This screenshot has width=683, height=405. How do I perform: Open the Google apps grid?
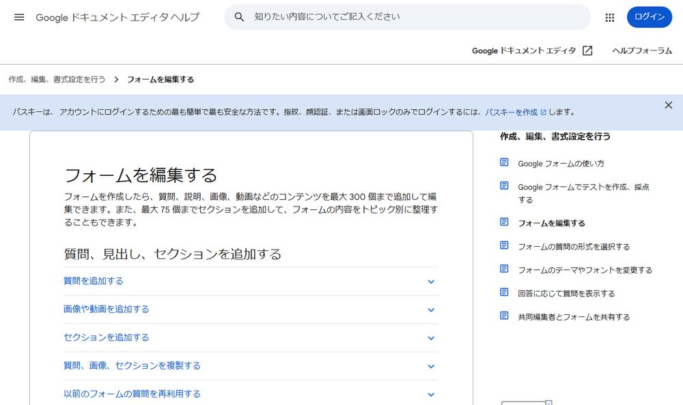point(610,18)
